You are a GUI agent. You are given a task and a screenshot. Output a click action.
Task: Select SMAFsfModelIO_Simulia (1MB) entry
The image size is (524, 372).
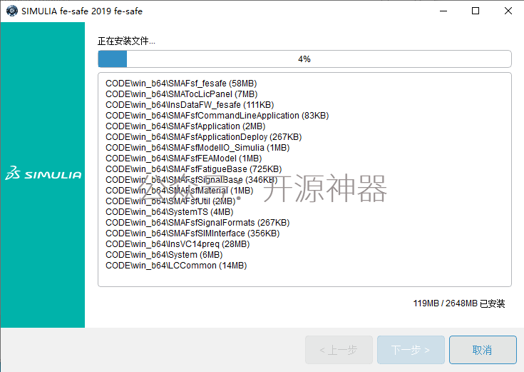pyautogui.click(x=197, y=148)
